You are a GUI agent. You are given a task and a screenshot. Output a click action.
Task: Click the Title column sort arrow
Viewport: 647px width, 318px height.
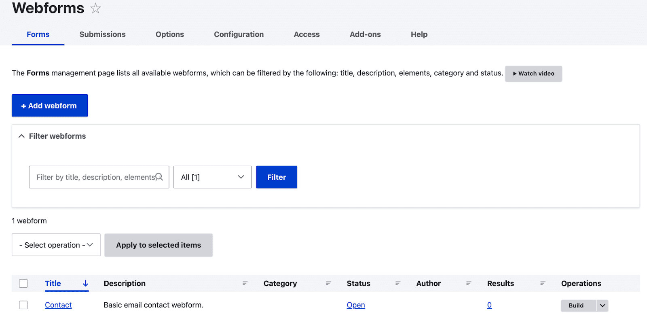(85, 284)
